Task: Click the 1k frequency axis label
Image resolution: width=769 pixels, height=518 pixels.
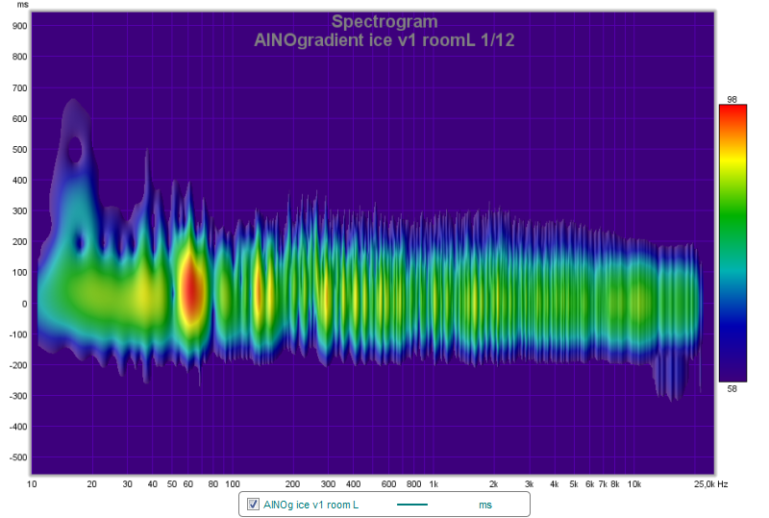Action: (434, 484)
